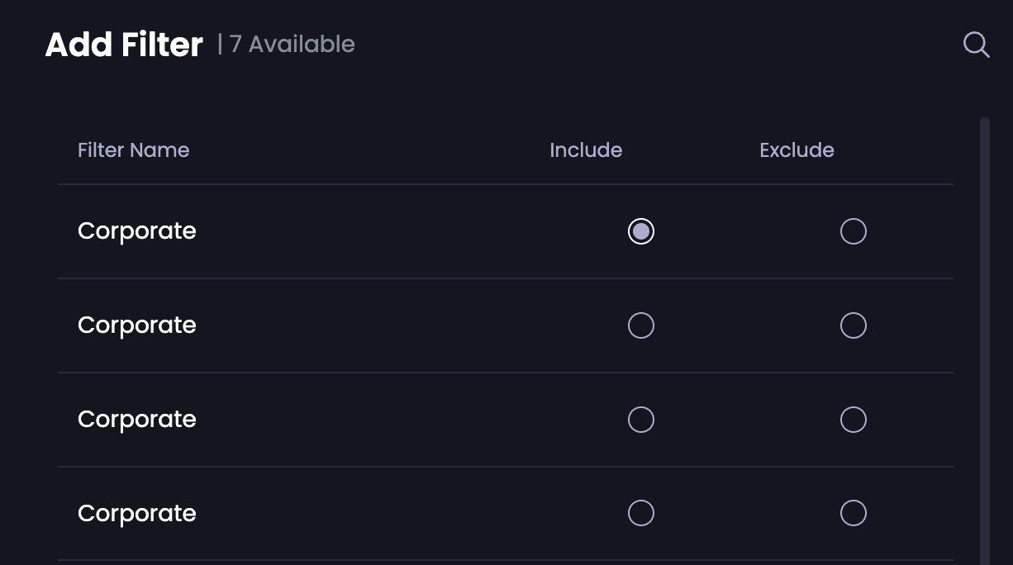Screen dimensions: 1013x565
Task: Click the Exclude column header
Action: (797, 150)
